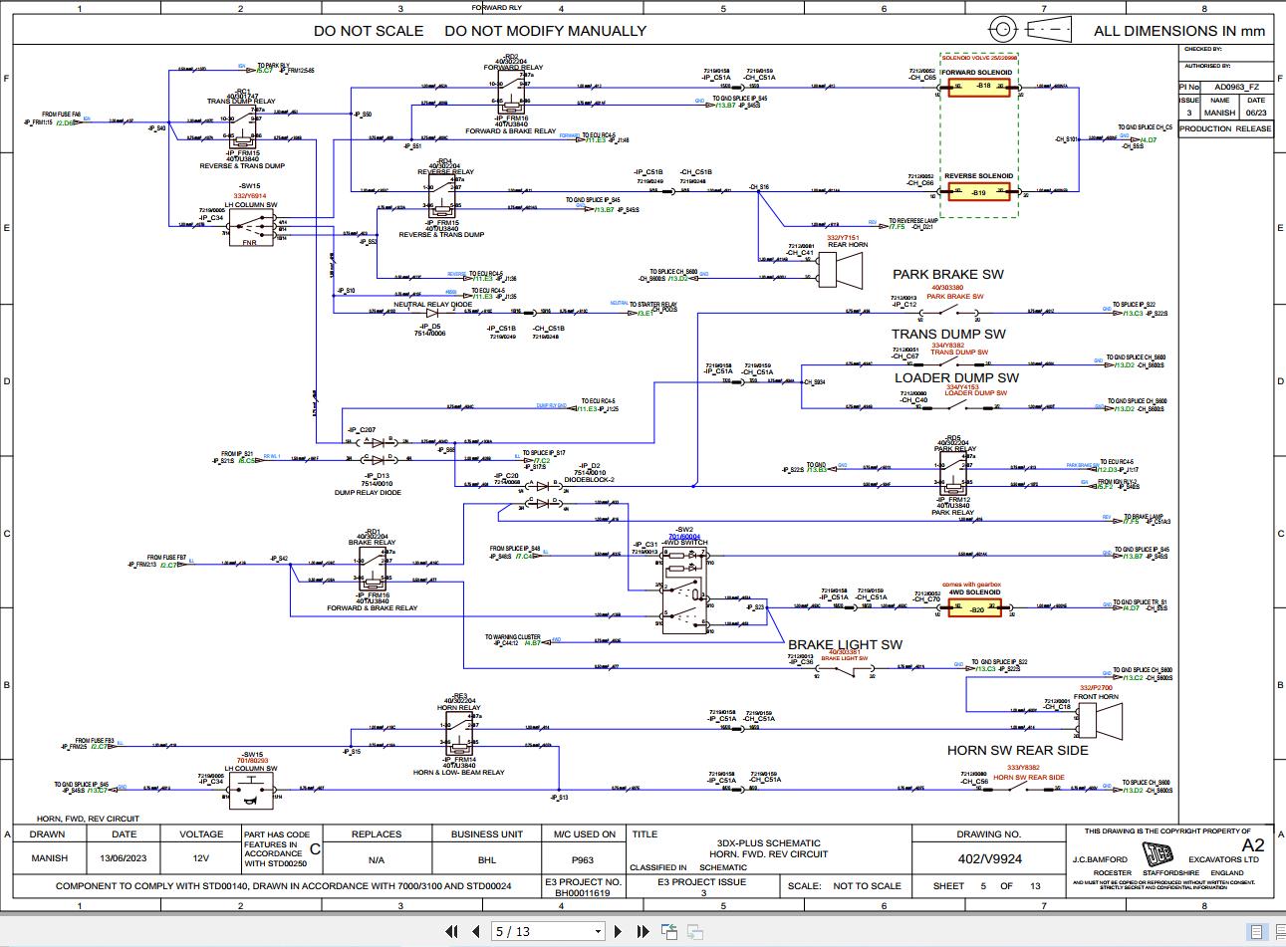1286x947 pixels.
Task: Select the BH00011619 project number
Action: tap(583, 893)
